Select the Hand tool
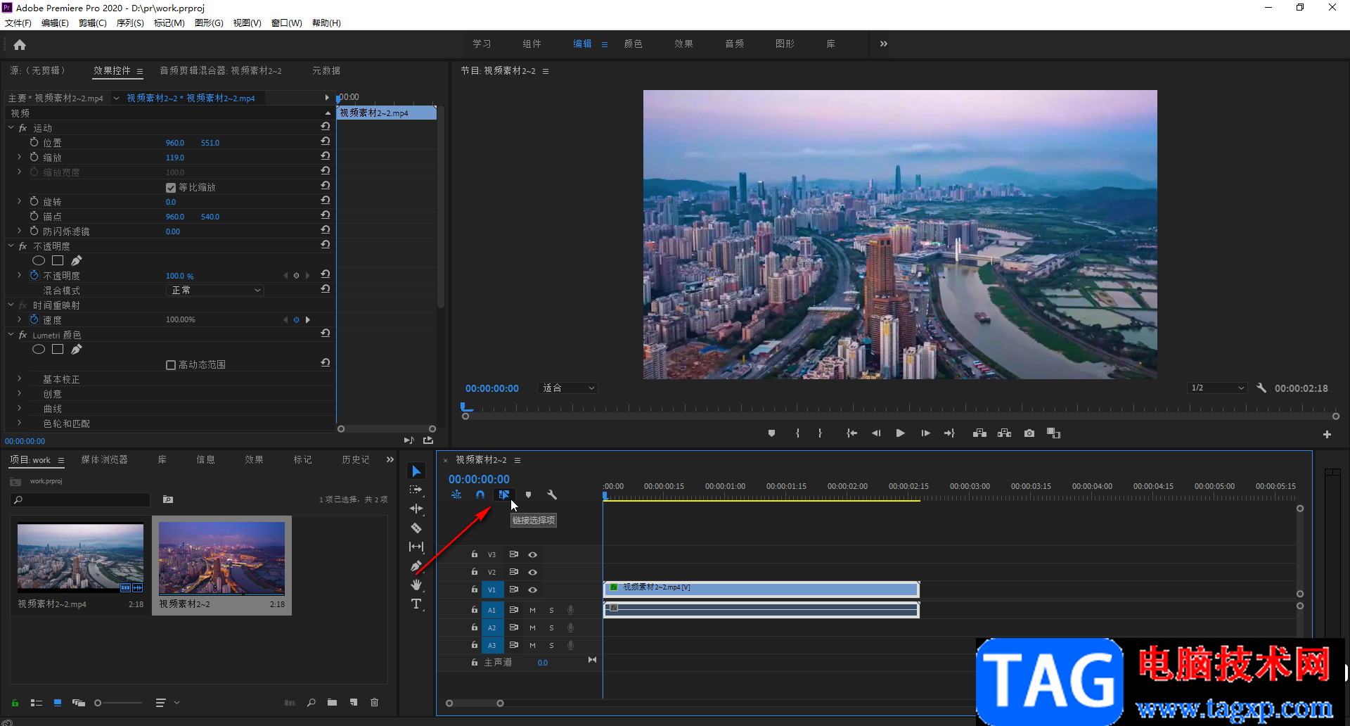 click(x=416, y=585)
